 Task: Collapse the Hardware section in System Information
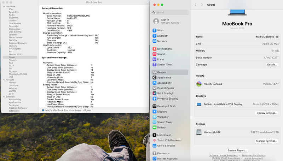point(4,6)
